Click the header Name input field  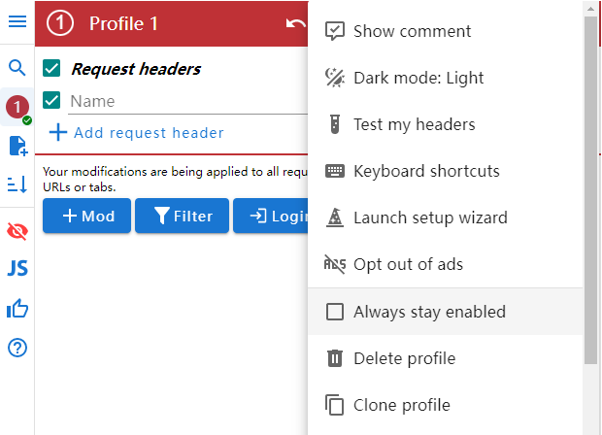(x=184, y=101)
